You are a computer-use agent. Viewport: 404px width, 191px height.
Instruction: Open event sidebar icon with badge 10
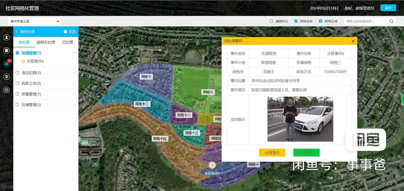7,63
